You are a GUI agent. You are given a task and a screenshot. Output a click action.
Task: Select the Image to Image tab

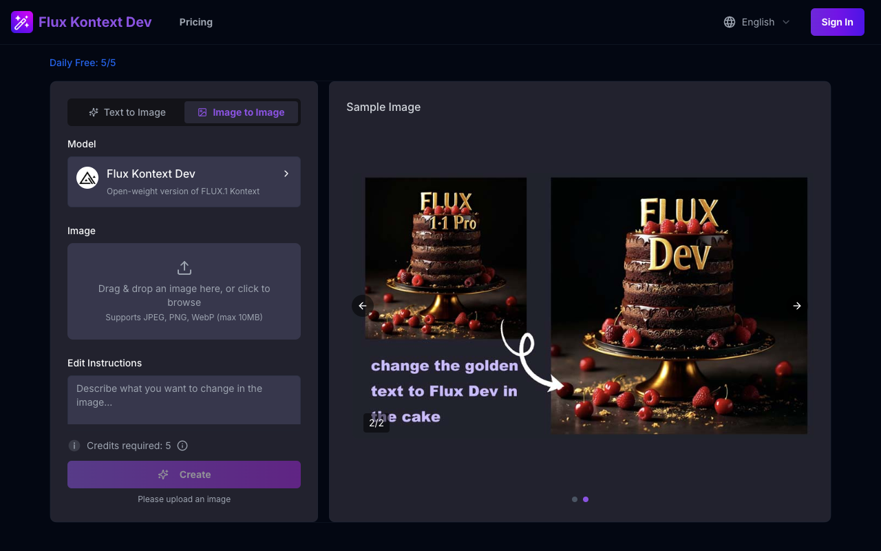pyautogui.click(x=241, y=112)
